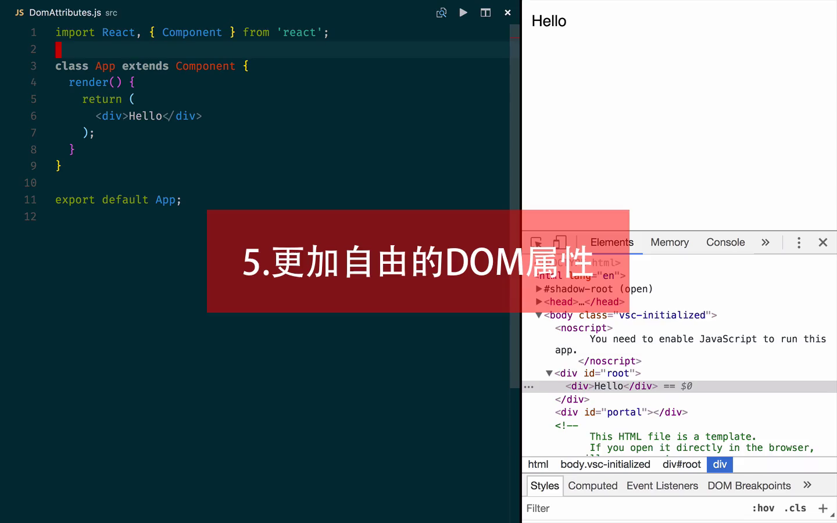The image size is (837, 523).
Task: Open the actions ellipsis on the selected element row
Action: click(528, 386)
